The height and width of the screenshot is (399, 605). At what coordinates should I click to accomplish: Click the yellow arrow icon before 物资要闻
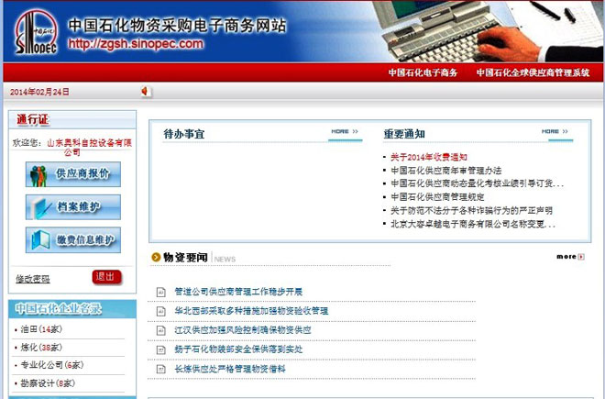point(156,257)
